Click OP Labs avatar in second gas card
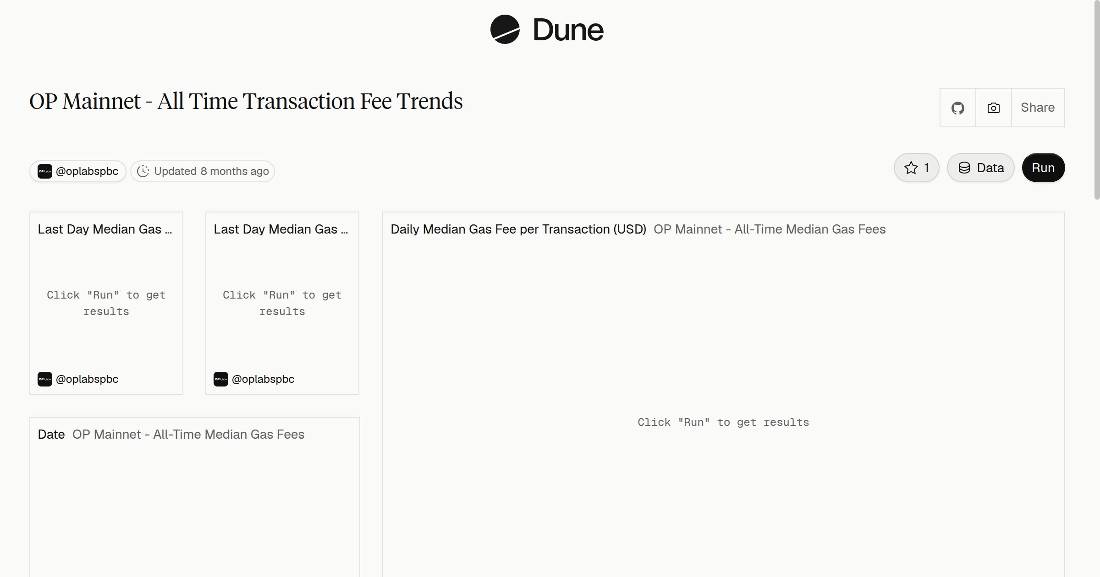This screenshot has height=577, width=1100. (221, 379)
